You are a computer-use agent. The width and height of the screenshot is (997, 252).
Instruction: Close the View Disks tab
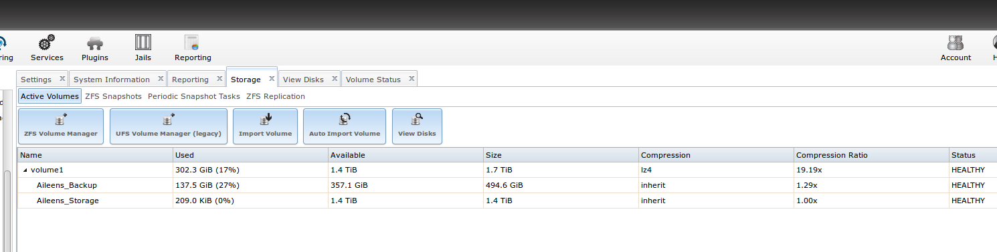334,78
